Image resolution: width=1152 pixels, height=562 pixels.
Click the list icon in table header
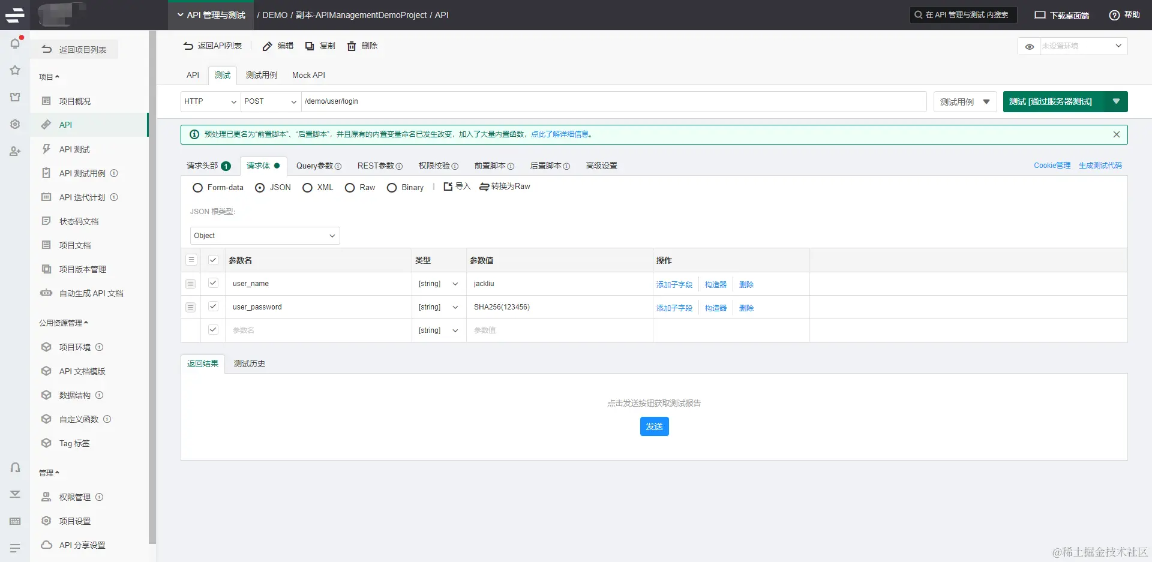[191, 260]
